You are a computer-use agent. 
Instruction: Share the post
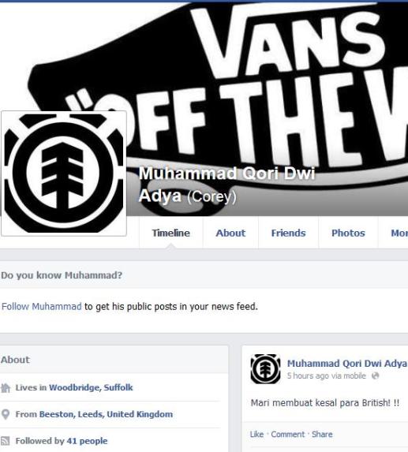coord(322,434)
